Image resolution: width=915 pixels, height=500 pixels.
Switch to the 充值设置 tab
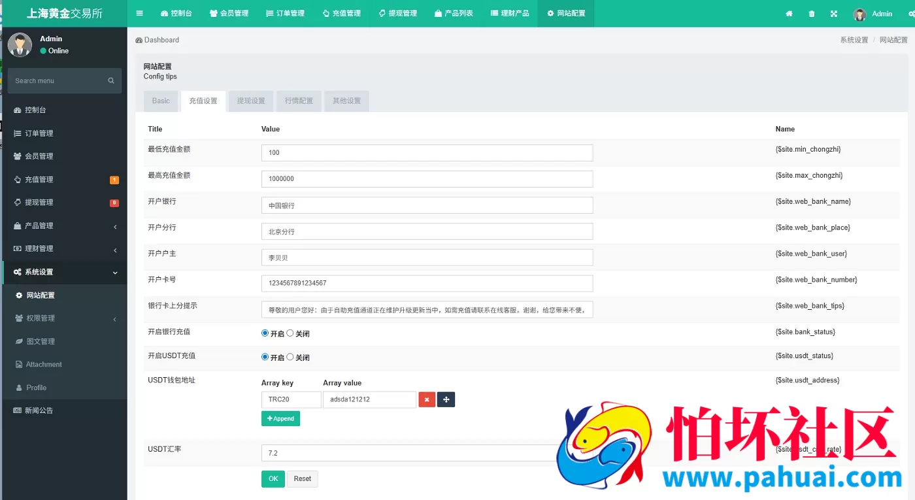point(203,101)
